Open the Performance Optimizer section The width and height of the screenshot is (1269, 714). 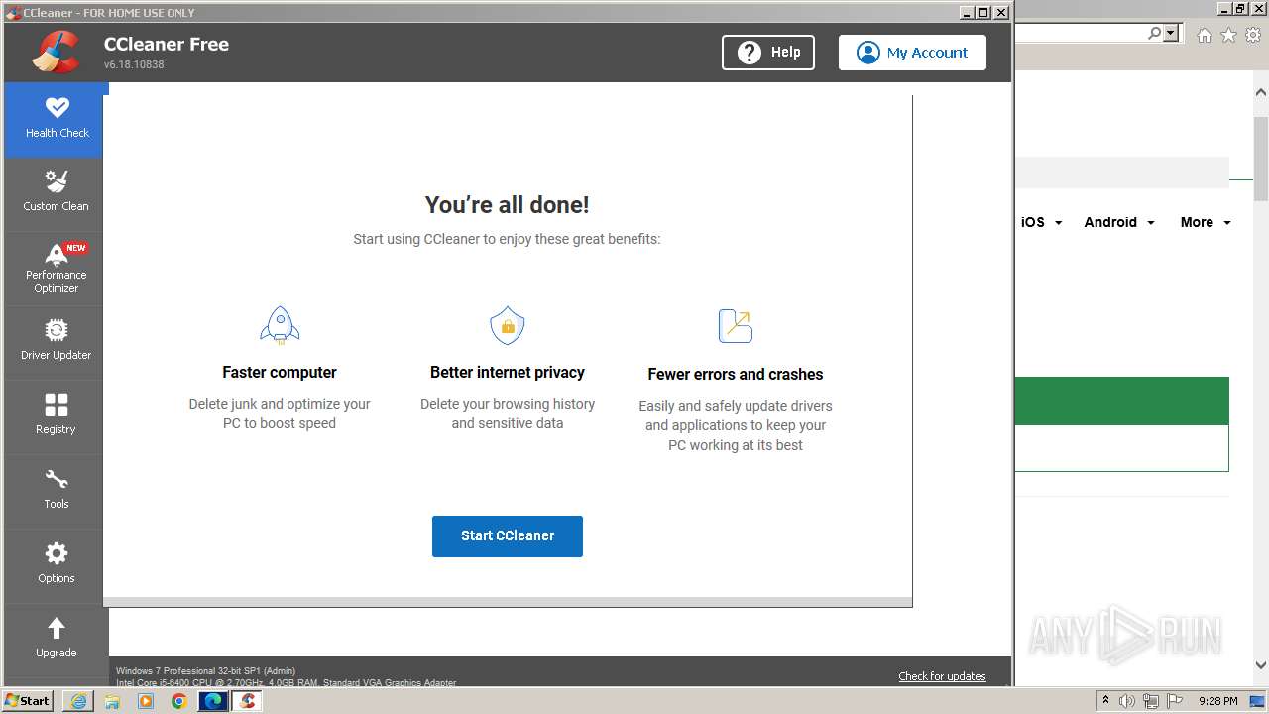coord(57,269)
